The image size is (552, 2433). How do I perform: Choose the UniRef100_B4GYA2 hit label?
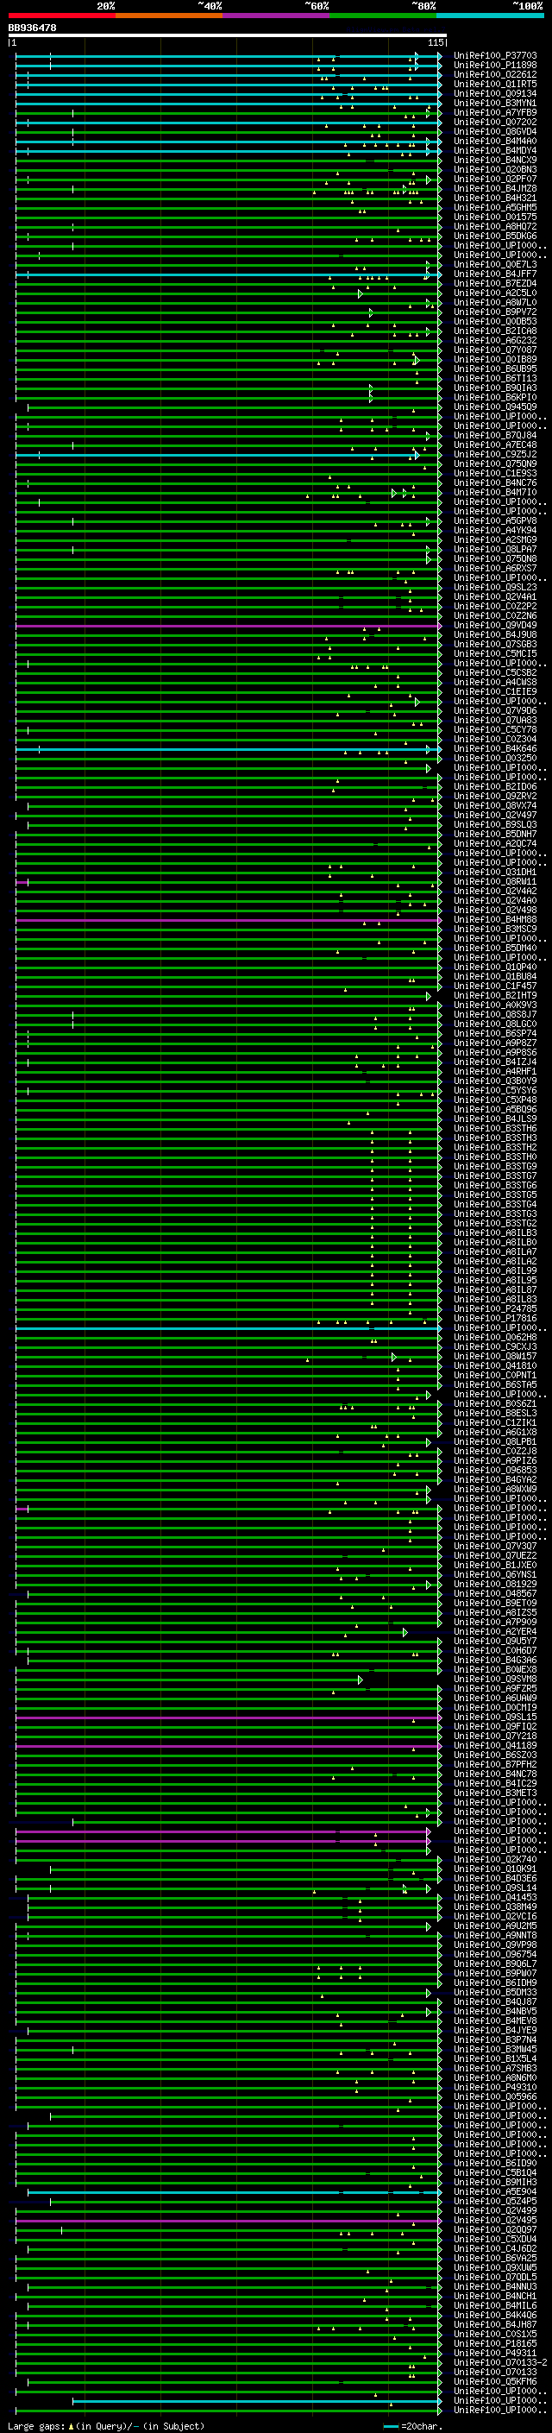pyautogui.click(x=495, y=1479)
